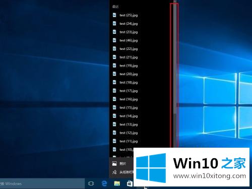Click the Windows search box on taskbar
The image size is (252, 189).
tap(42, 183)
